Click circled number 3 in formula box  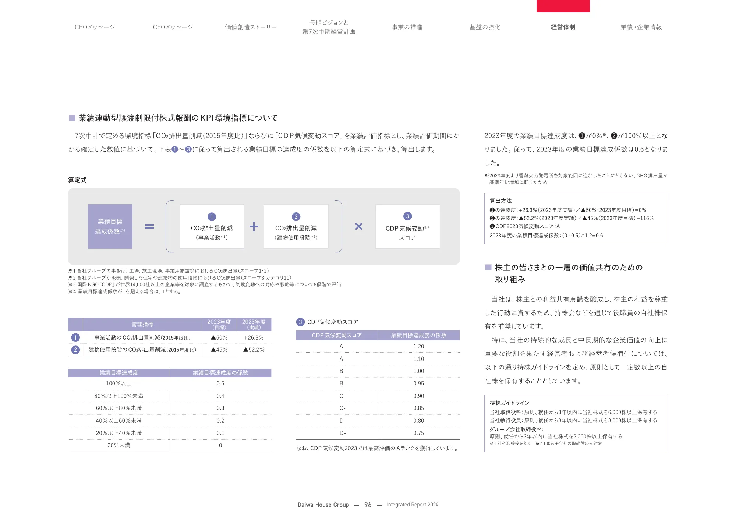pyautogui.click(x=407, y=216)
